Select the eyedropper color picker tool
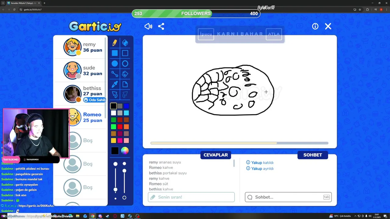The width and height of the screenshot is (390, 219). [115, 84]
